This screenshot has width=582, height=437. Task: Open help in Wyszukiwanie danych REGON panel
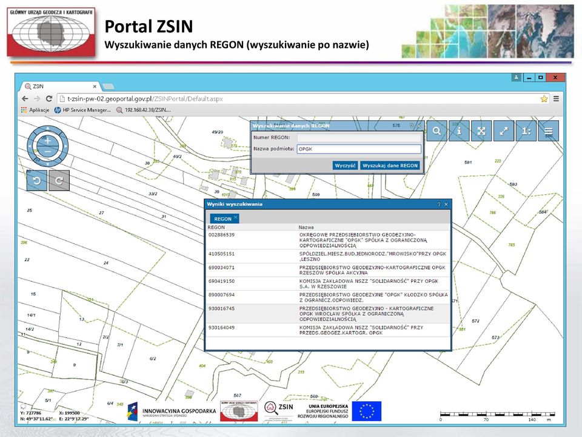point(412,126)
